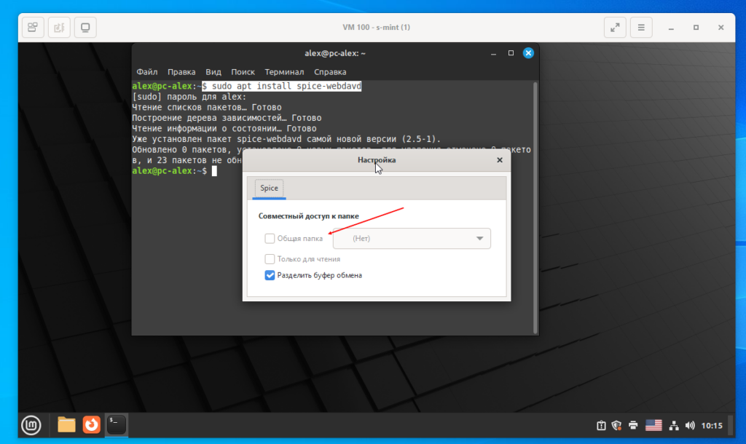746x444 pixels.
Task: Launch Firefox from the panel
Action: tap(91, 424)
